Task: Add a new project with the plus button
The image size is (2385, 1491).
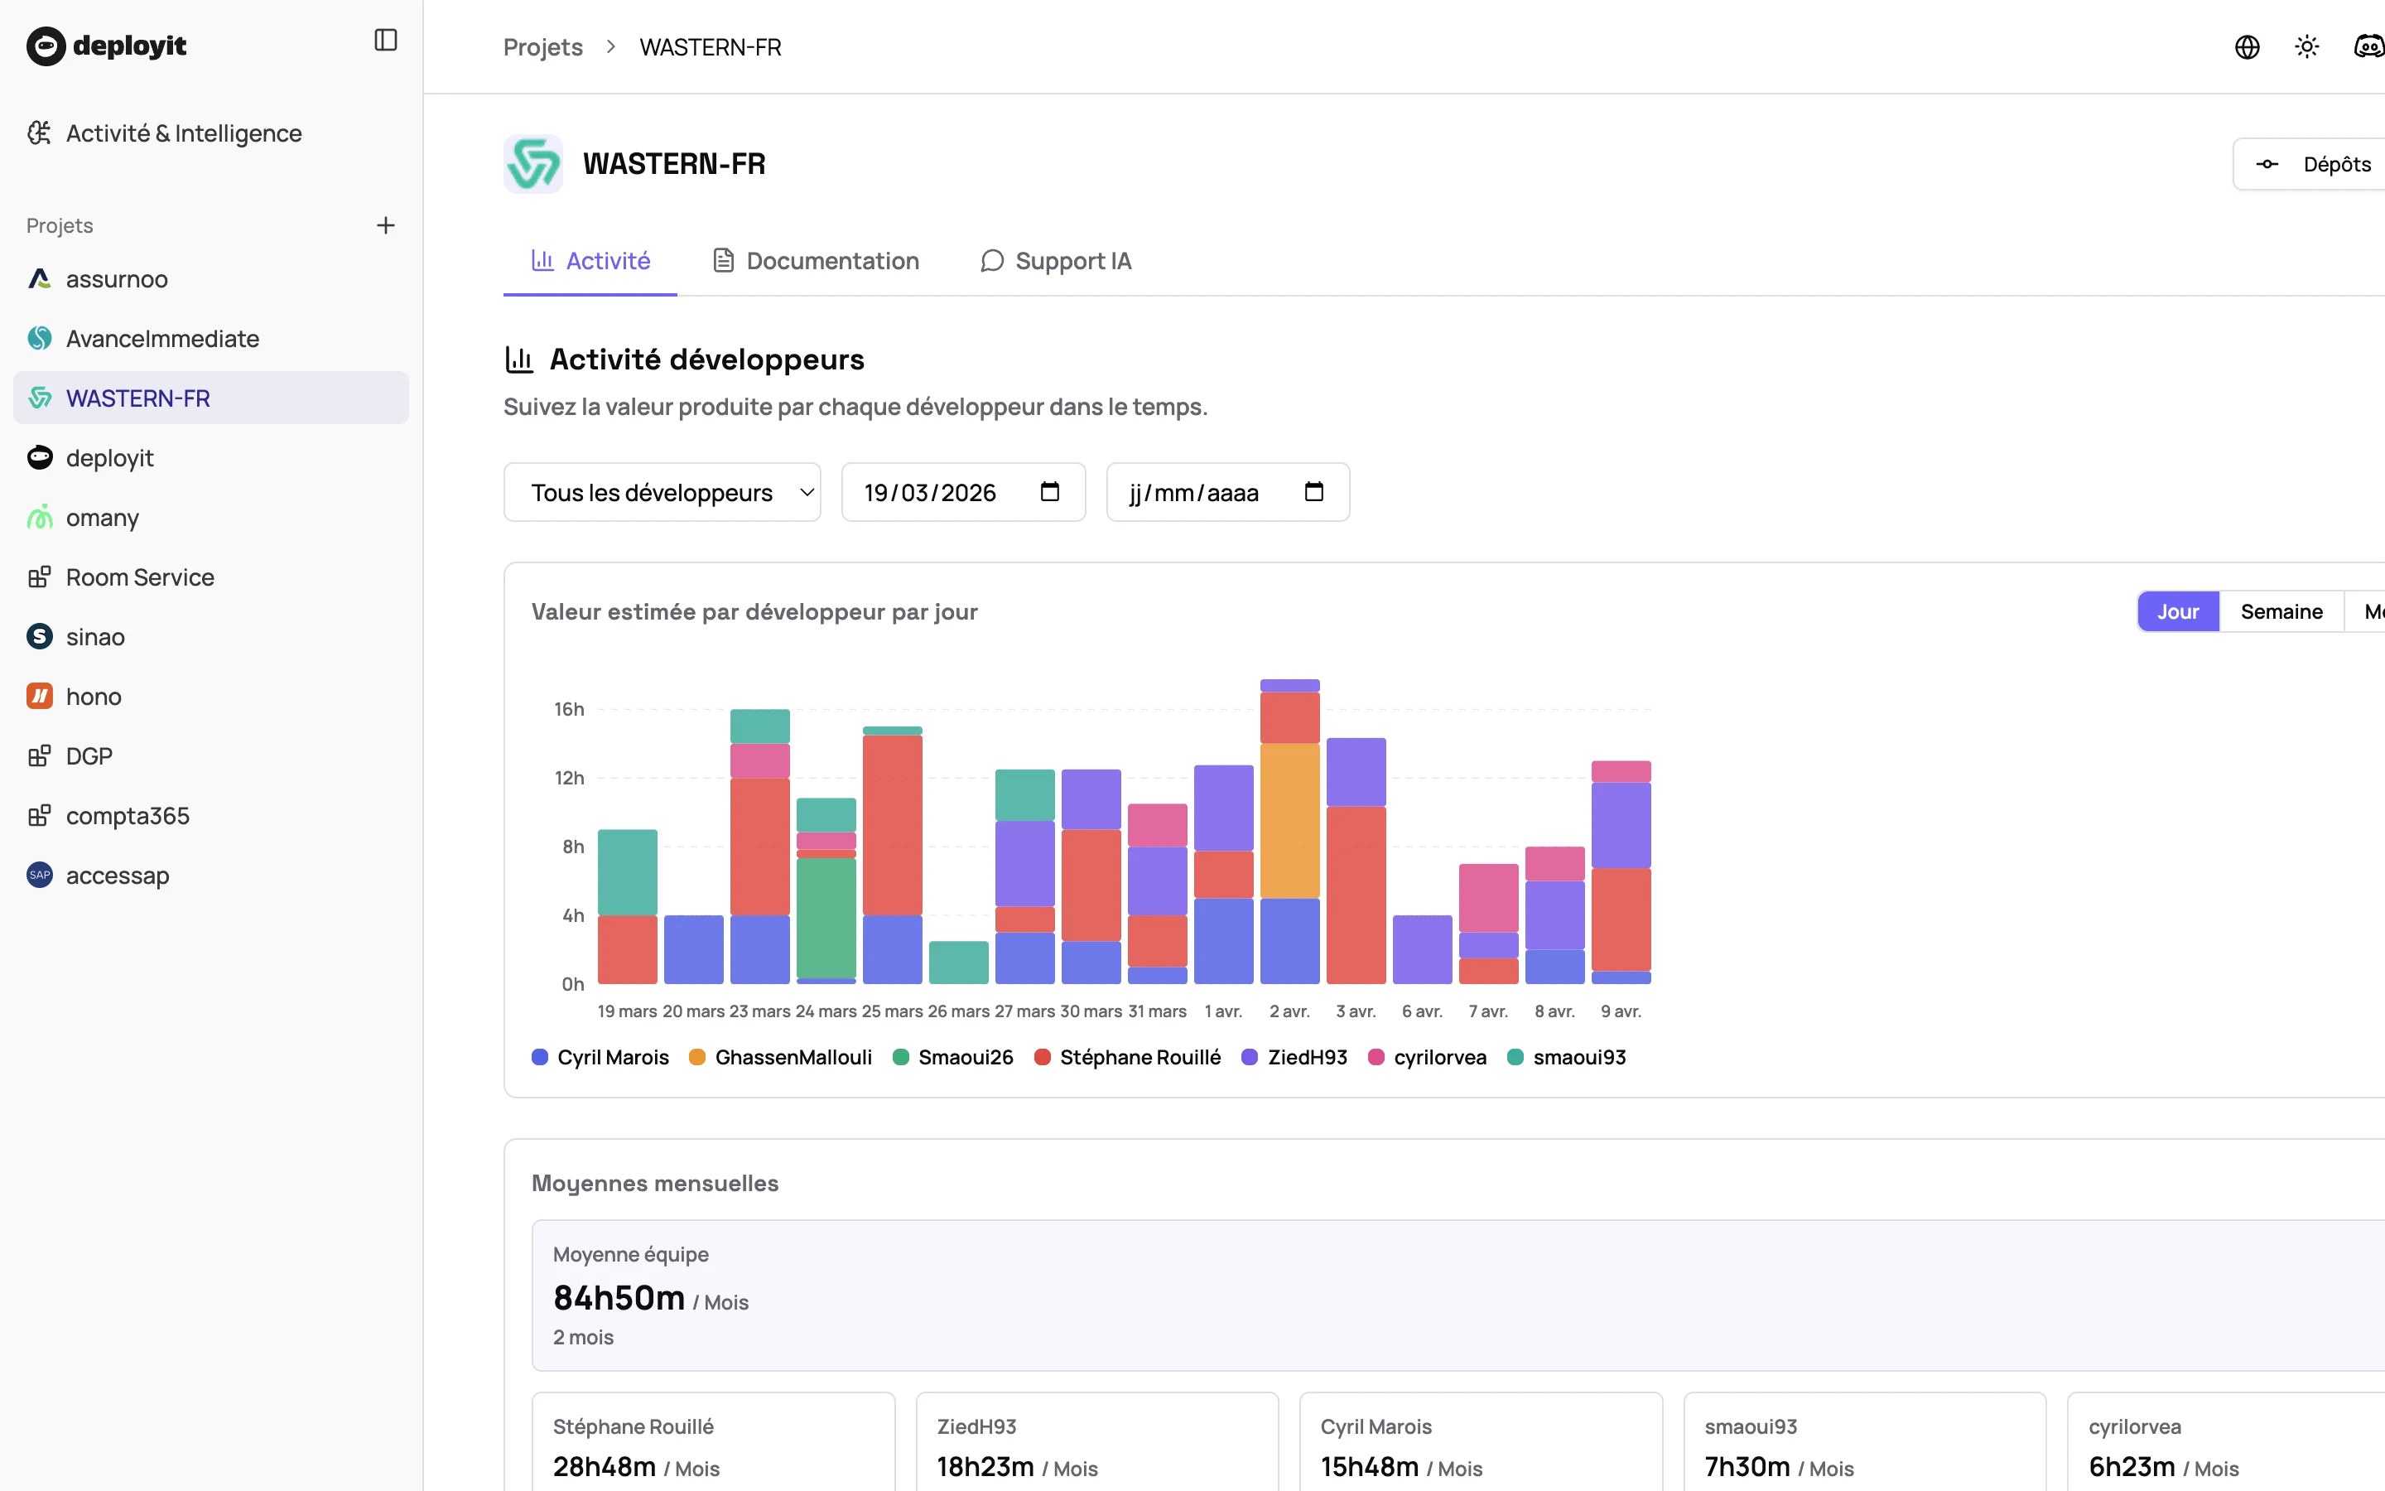Action: 385,224
